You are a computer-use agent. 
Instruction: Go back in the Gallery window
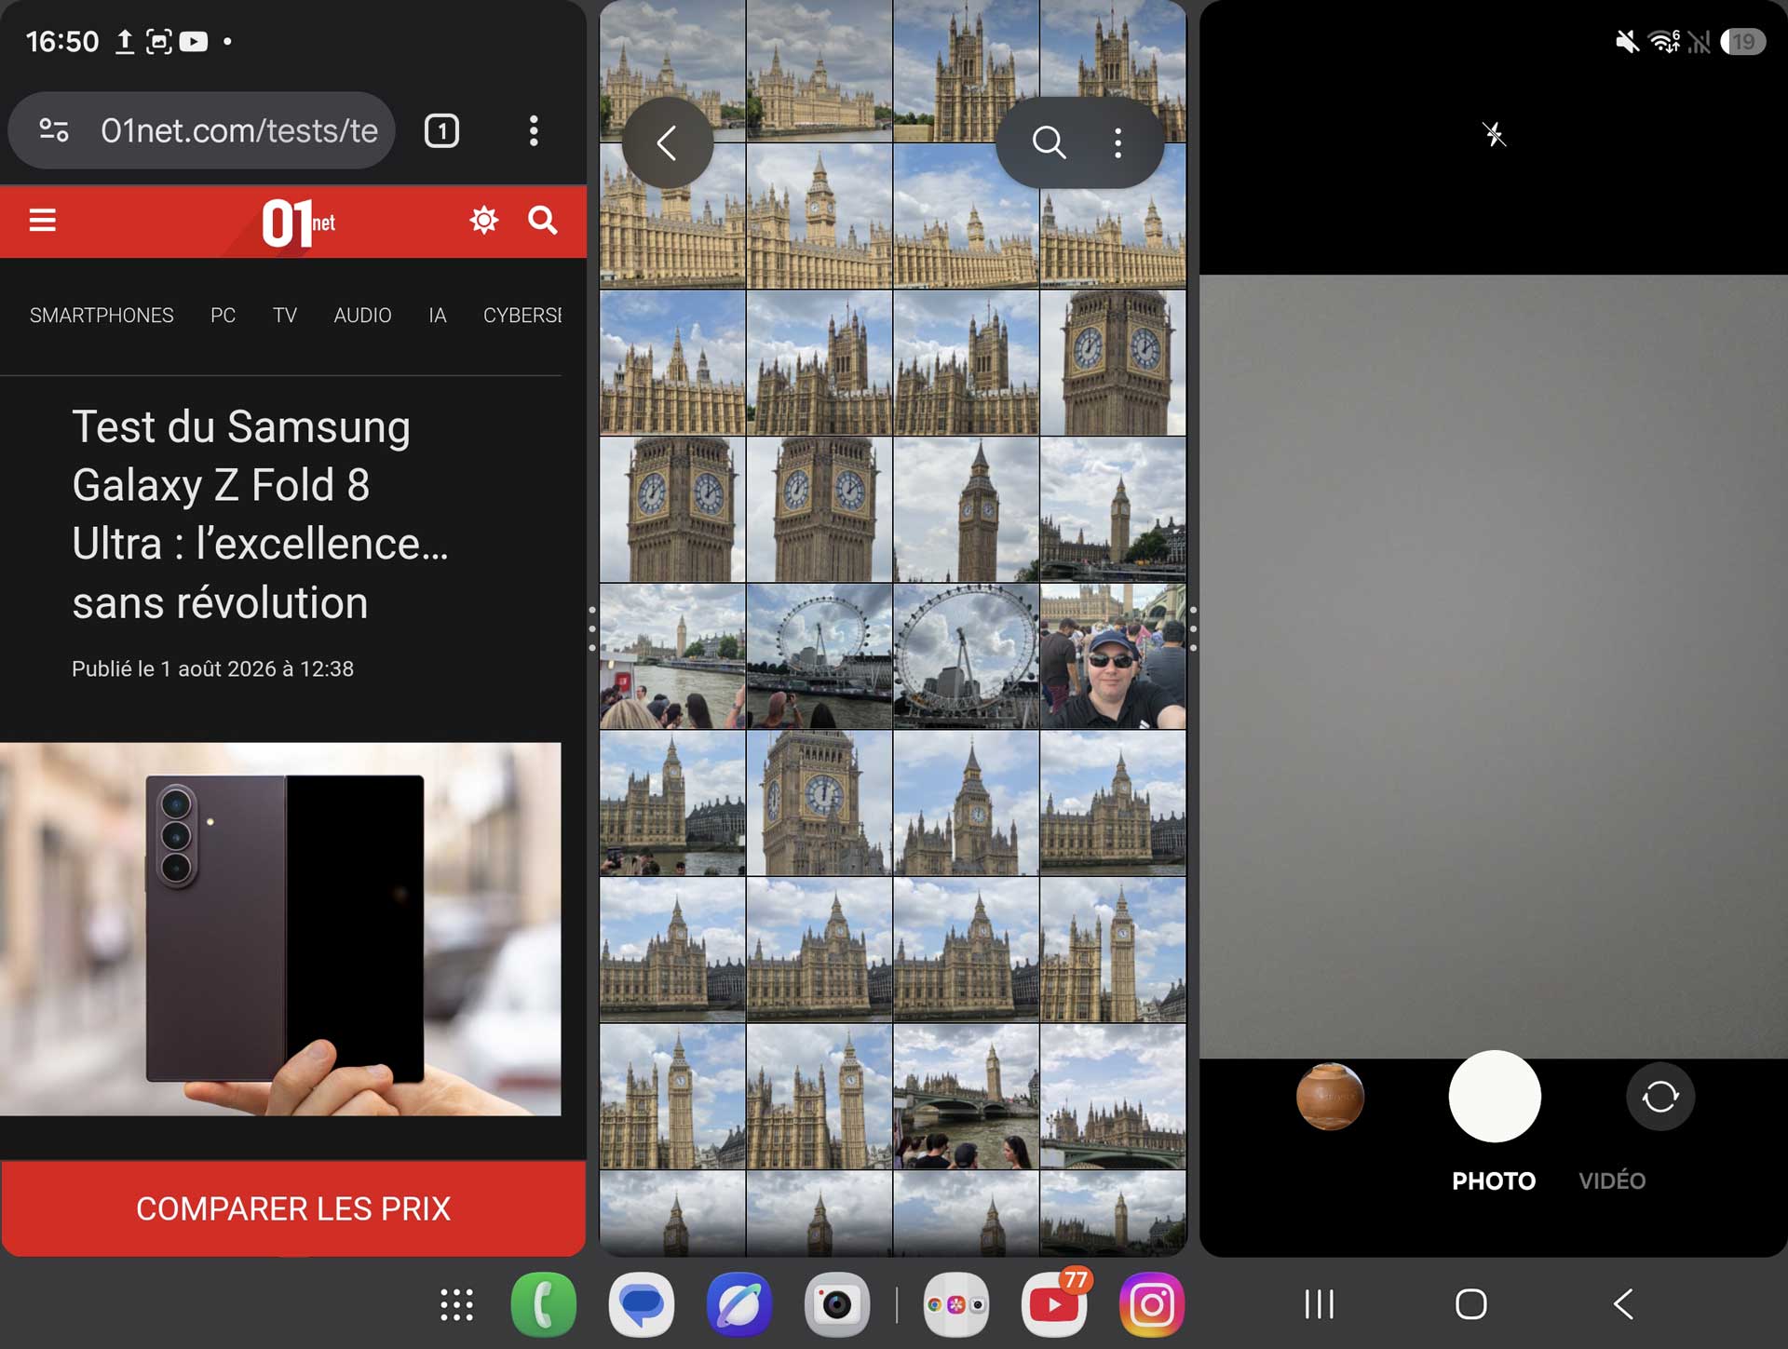click(x=668, y=142)
